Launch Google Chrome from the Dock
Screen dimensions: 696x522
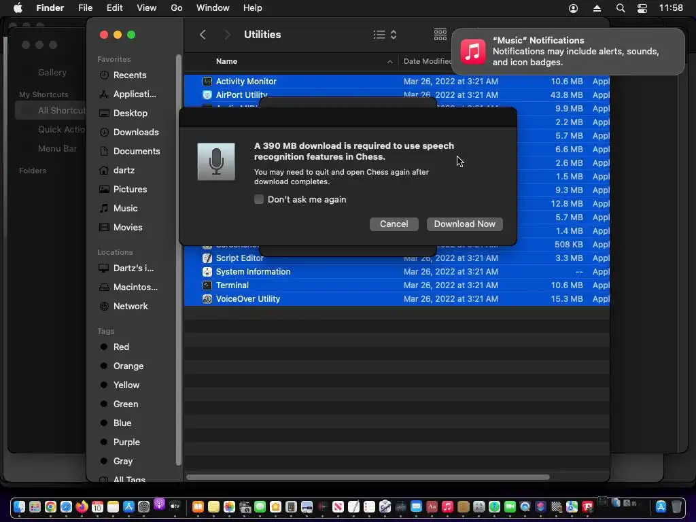50,506
